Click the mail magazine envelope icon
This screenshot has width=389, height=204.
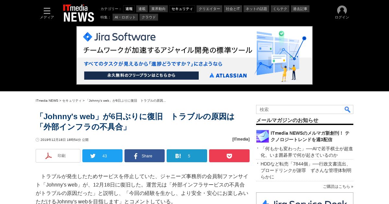263,136
